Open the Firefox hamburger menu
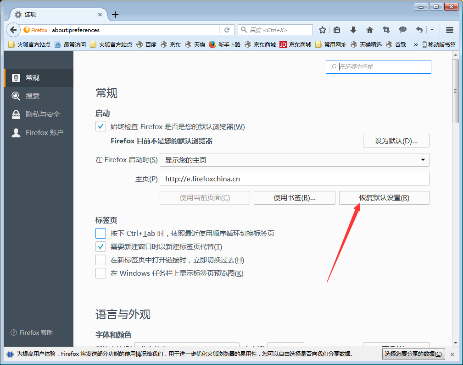The height and width of the screenshot is (365, 463). pos(449,29)
